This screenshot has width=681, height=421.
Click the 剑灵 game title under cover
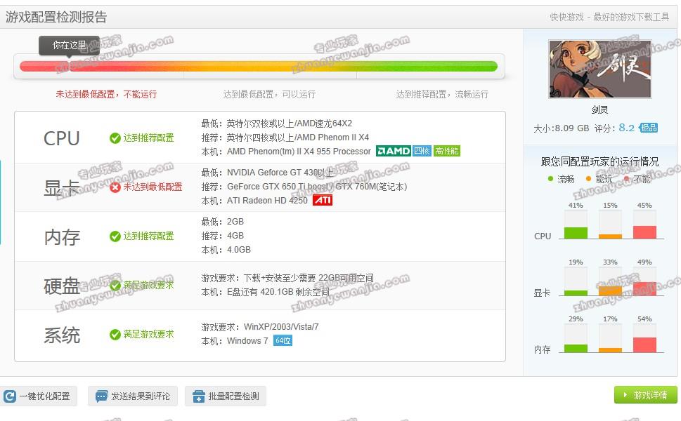coord(599,109)
